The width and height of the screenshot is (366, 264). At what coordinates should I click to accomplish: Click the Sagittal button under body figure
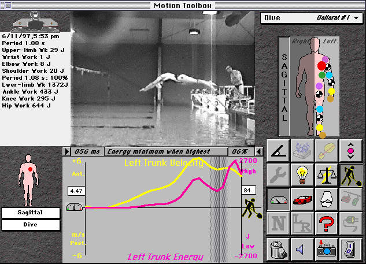click(30, 213)
